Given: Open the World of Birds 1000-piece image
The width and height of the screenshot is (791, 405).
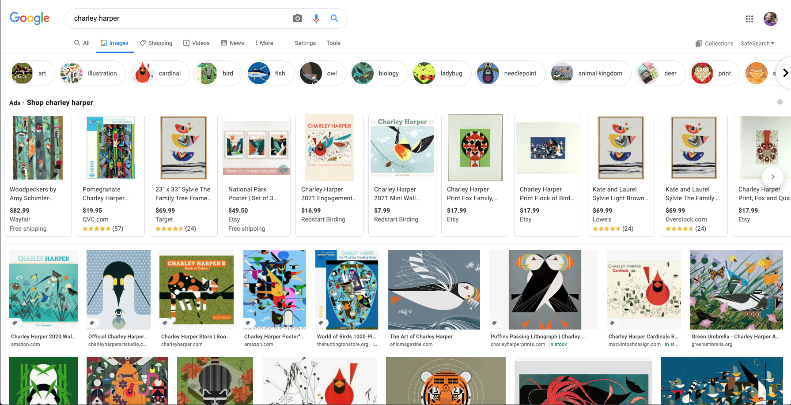Looking at the screenshot, I should (347, 290).
